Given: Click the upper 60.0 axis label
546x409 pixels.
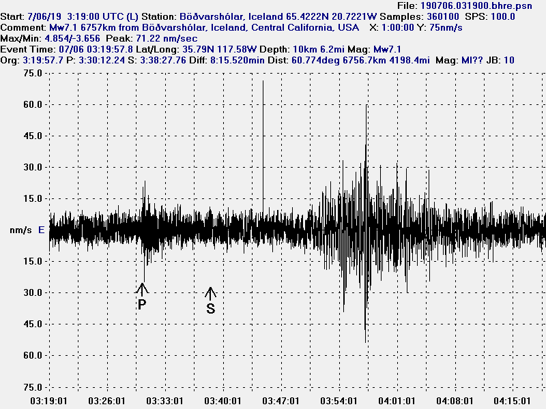Looking at the screenshot, I should pos(33,104).
